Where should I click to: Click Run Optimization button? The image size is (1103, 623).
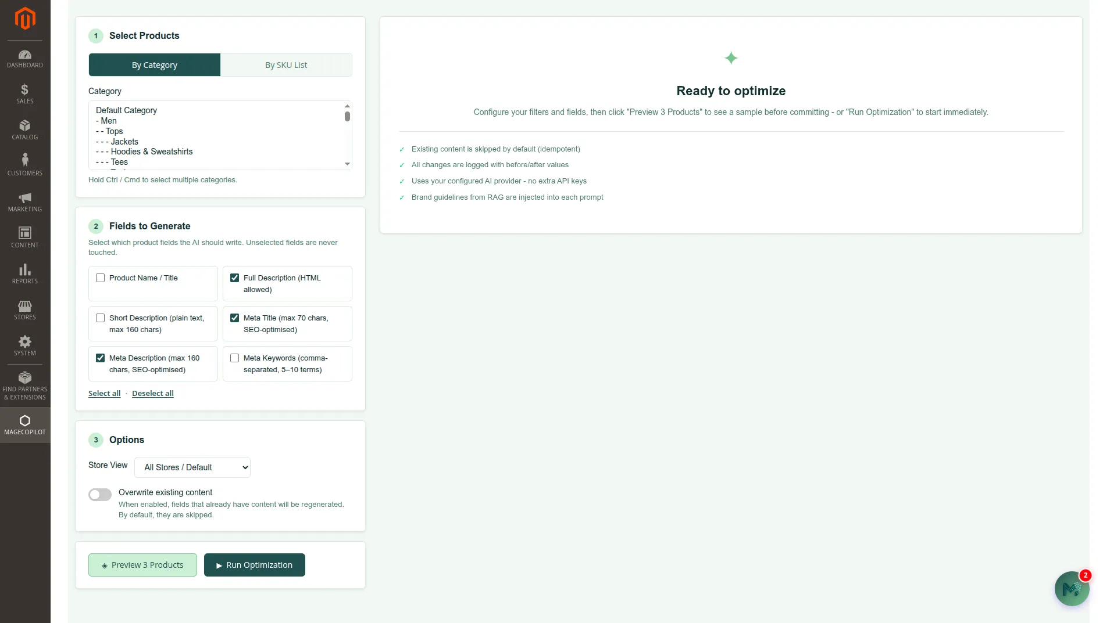tap(255, 565)
